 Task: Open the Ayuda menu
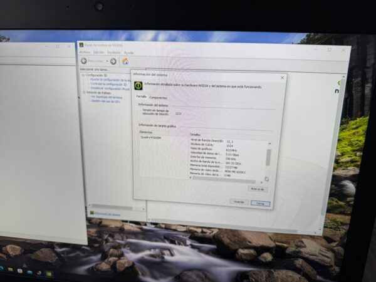tap(128, 53)
